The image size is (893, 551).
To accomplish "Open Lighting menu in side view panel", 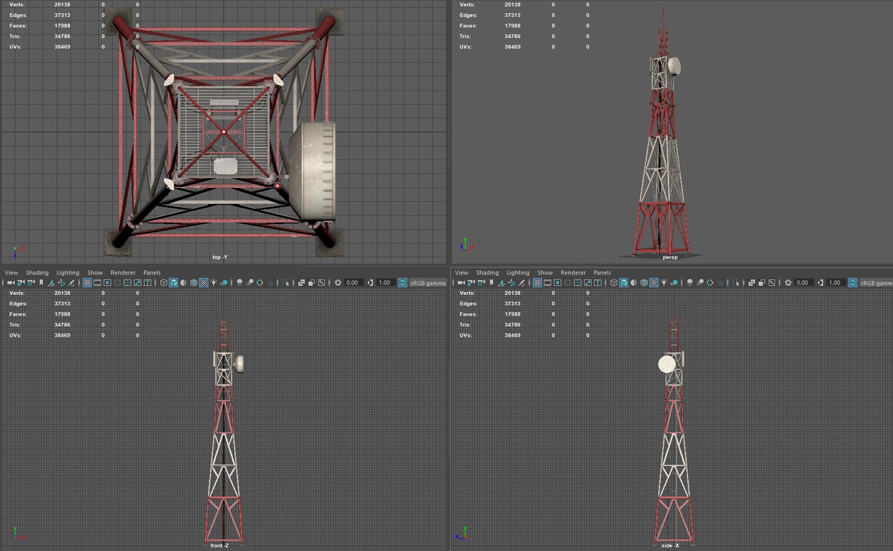I will pos(517,273).
